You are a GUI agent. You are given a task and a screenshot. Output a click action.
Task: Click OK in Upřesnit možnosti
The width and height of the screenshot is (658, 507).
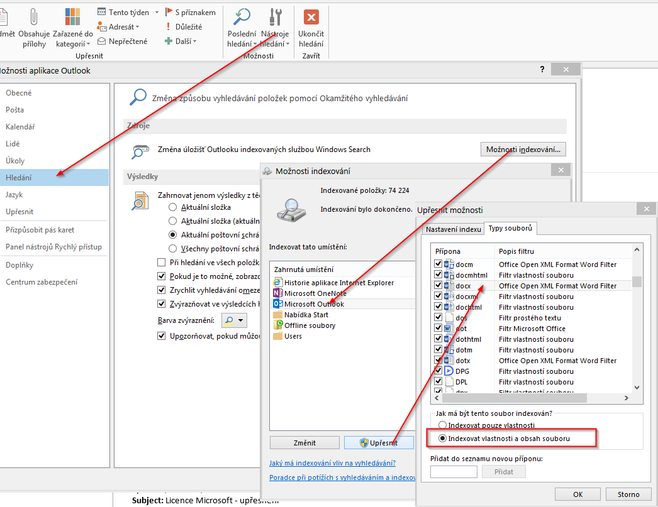tap(577, 494)
